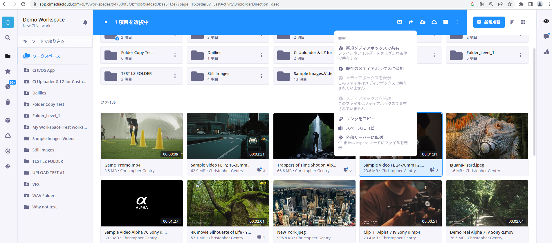This screenshot has height=243, width=552.
Task: Open the favorites star icon in left rail
Action: pyautogui.click(x=8, y=71)
